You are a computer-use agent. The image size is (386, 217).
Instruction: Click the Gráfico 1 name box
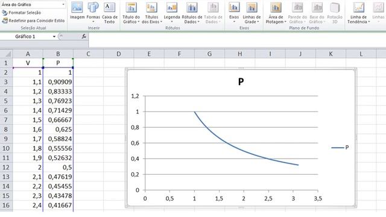coord(25,37)
